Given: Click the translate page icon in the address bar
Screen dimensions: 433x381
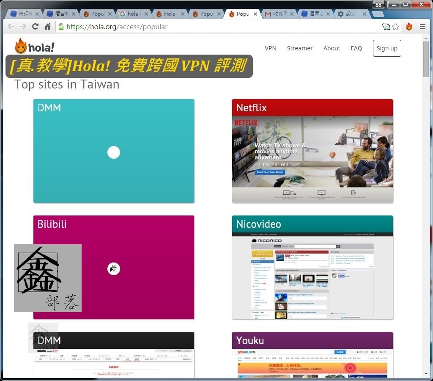Looking at the screenshot, I should pyautogui.click(x=386, y=27).
